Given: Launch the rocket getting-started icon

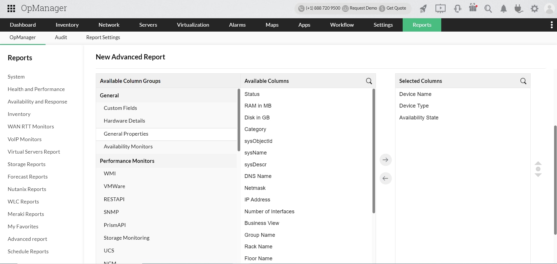Looking at the screenshot, I should tap(423, 8).
